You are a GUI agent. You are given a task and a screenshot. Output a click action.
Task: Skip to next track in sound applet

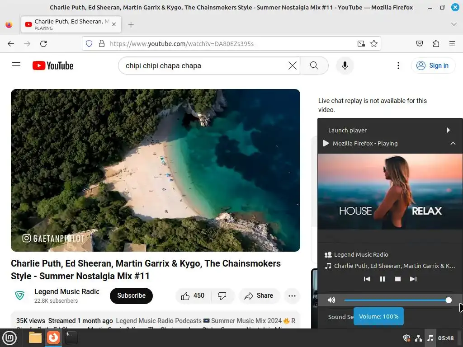click(x=413, y=279)
